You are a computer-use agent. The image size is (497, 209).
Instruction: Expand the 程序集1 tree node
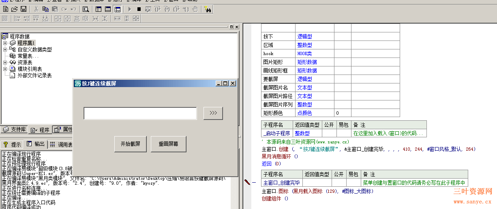pos(5,43)
